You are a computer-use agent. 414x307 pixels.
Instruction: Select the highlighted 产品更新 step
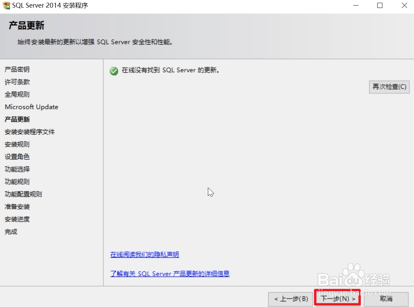tap(17, 119)
